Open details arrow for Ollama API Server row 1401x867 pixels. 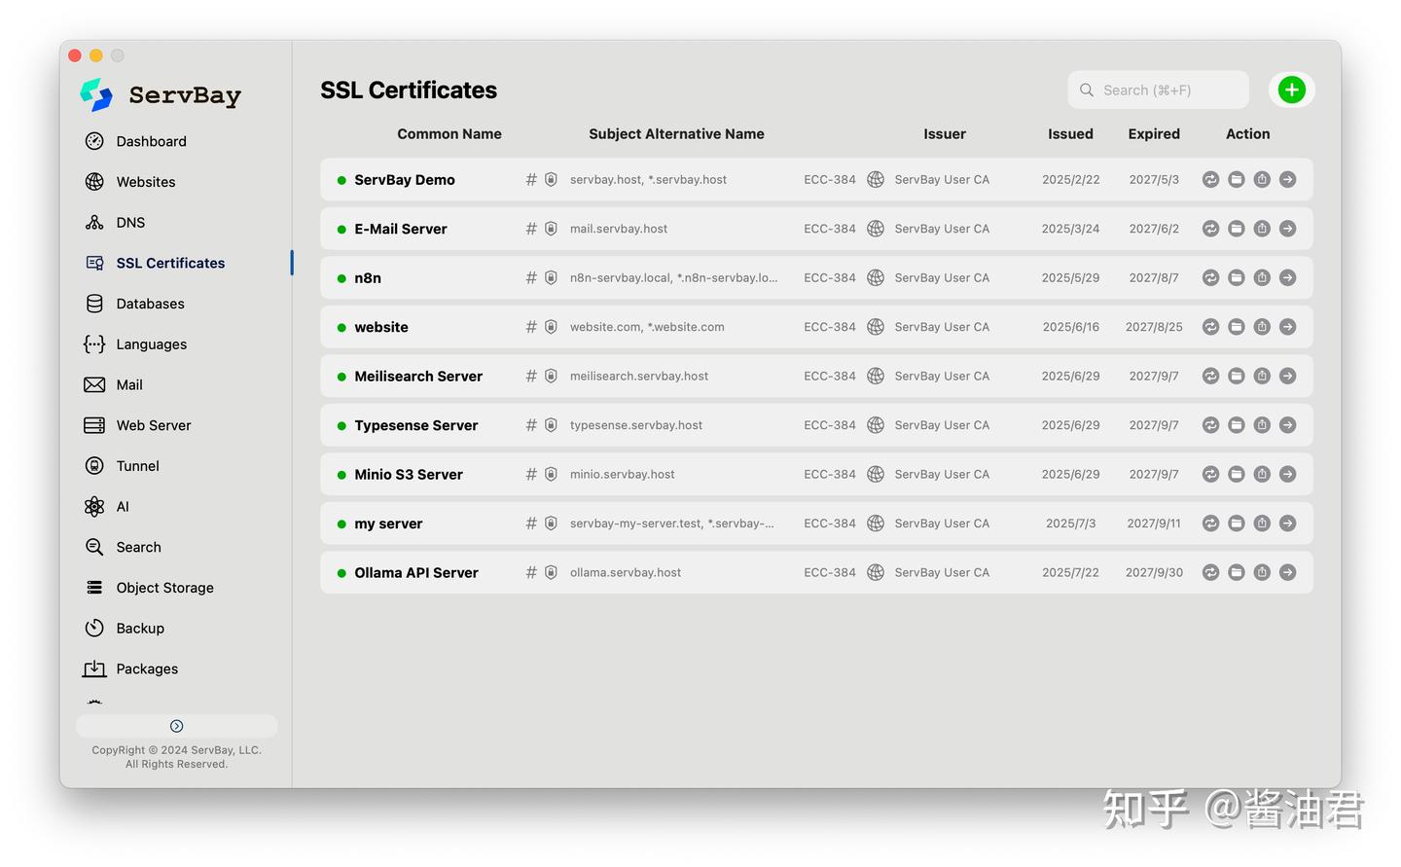tap(1287, 572)
